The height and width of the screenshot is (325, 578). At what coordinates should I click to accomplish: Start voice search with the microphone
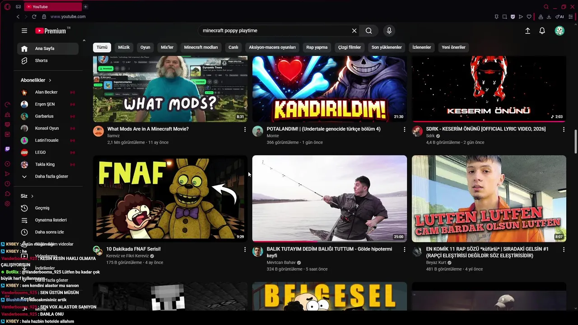click(x=389, y=31)
